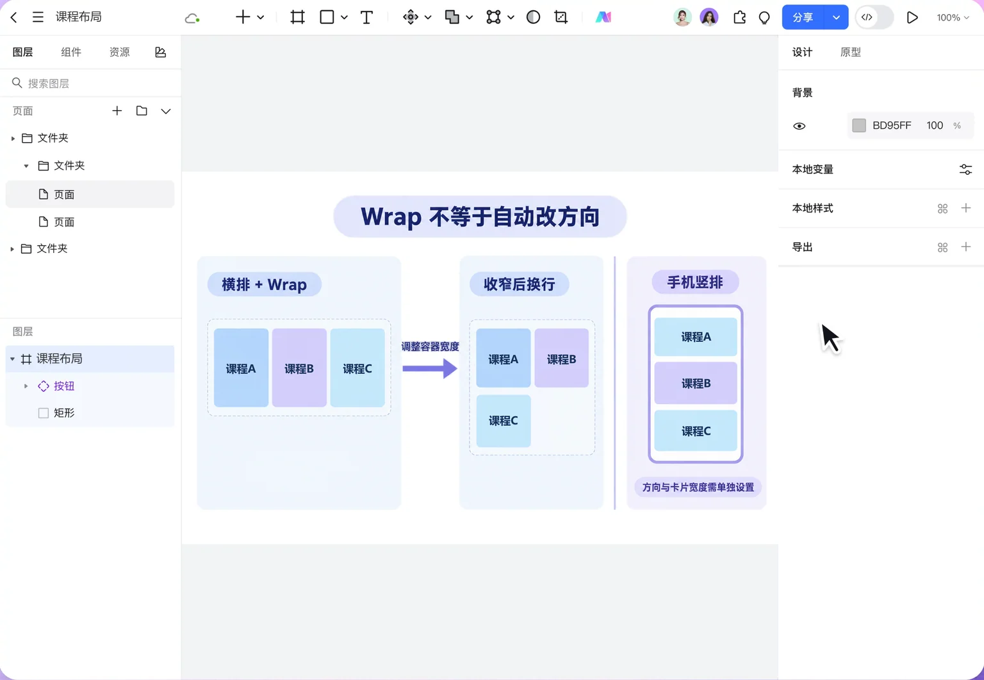Open the component tool dropdown arrow
984x680 pixels.
pyautogui.click(x=428, y=17)
